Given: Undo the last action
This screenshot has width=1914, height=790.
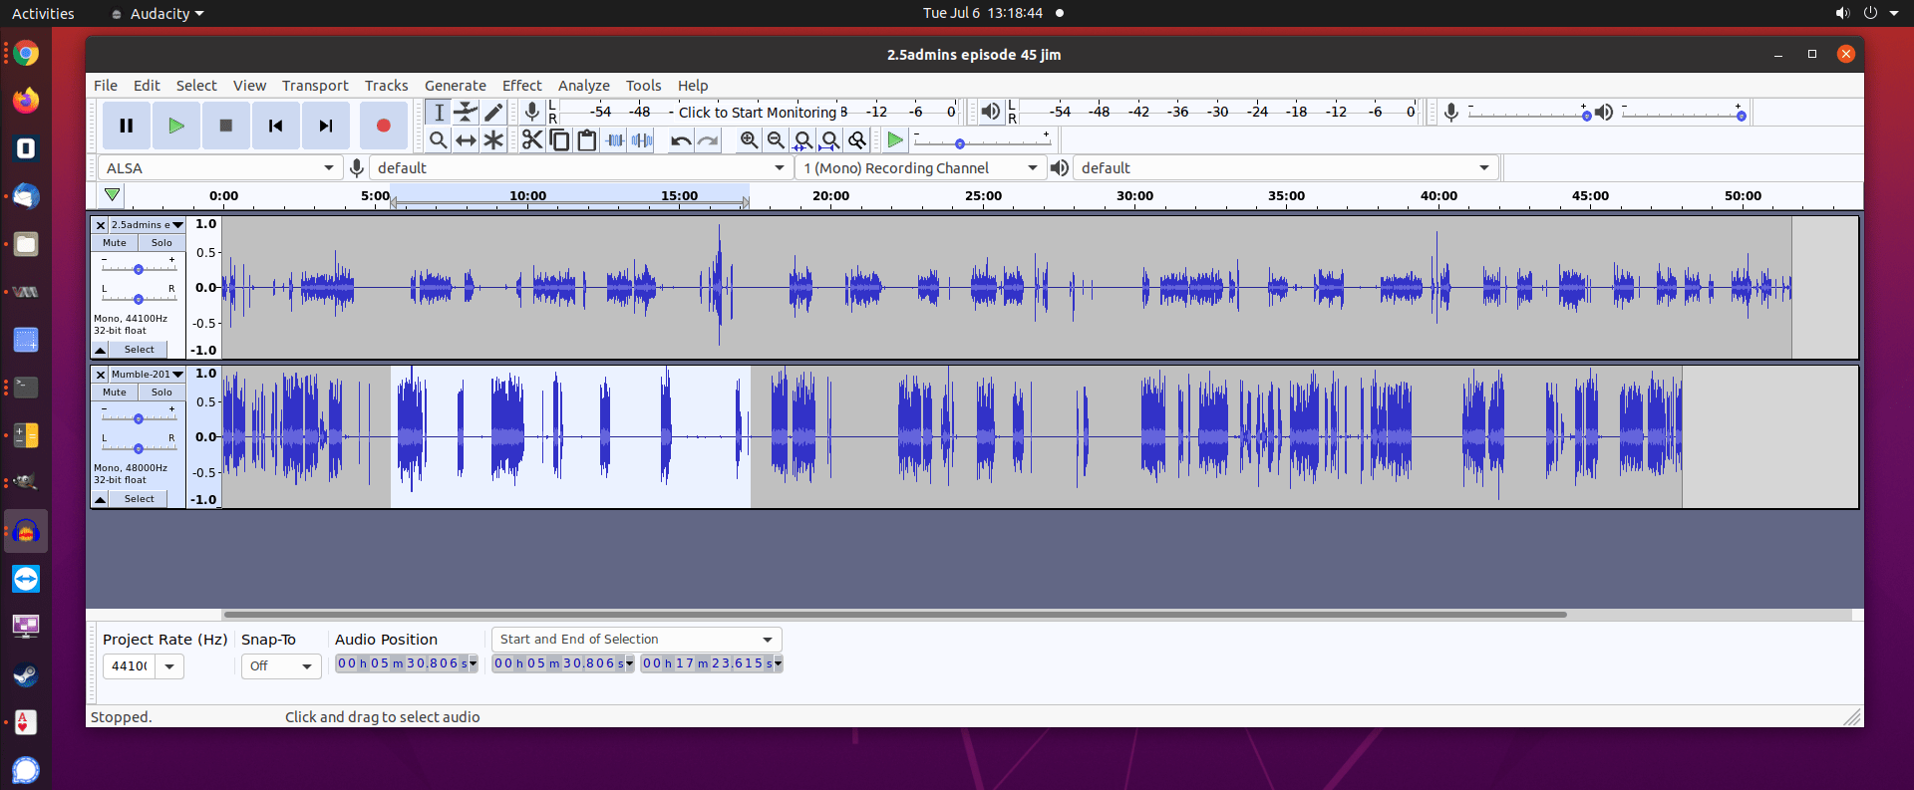Looking at the screenshot, I should pos(681,140).
